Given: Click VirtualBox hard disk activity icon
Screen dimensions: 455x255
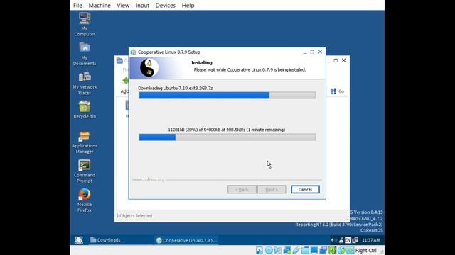Looking at the screenshot, I should pos(259,250).
